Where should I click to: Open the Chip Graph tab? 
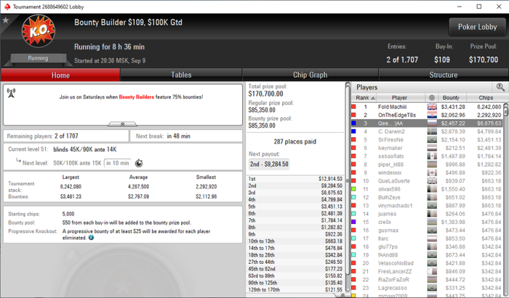pyautogui.click(x=310, y=75)
